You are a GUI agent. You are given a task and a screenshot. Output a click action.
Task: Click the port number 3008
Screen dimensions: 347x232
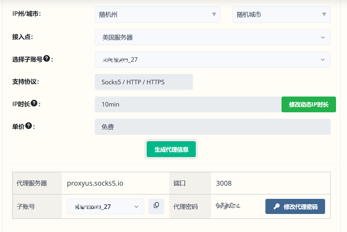click(224, 183)
